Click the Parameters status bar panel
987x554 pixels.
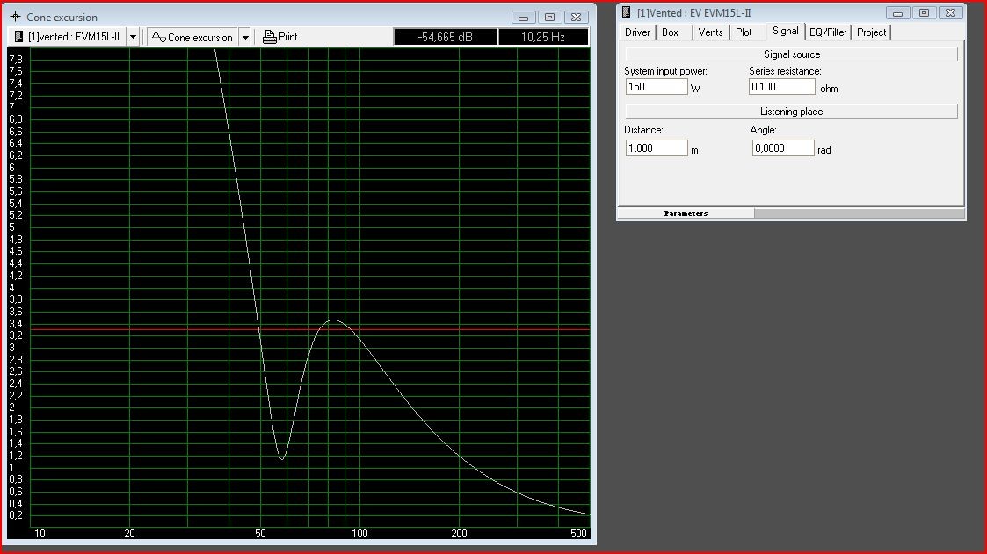686,214
